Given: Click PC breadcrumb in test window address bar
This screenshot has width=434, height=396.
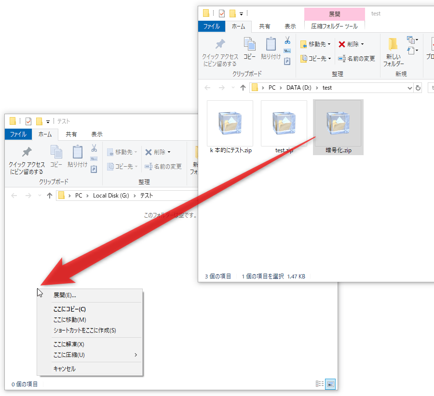Looking at the screenshot, I should pos(272,88).
